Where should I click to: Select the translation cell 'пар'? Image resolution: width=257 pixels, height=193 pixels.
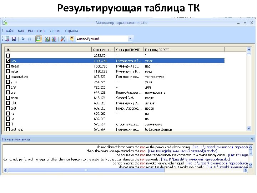148,66
